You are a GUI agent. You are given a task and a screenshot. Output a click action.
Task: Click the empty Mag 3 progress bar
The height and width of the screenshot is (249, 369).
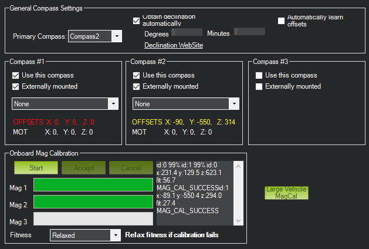(x=93, y=218)
